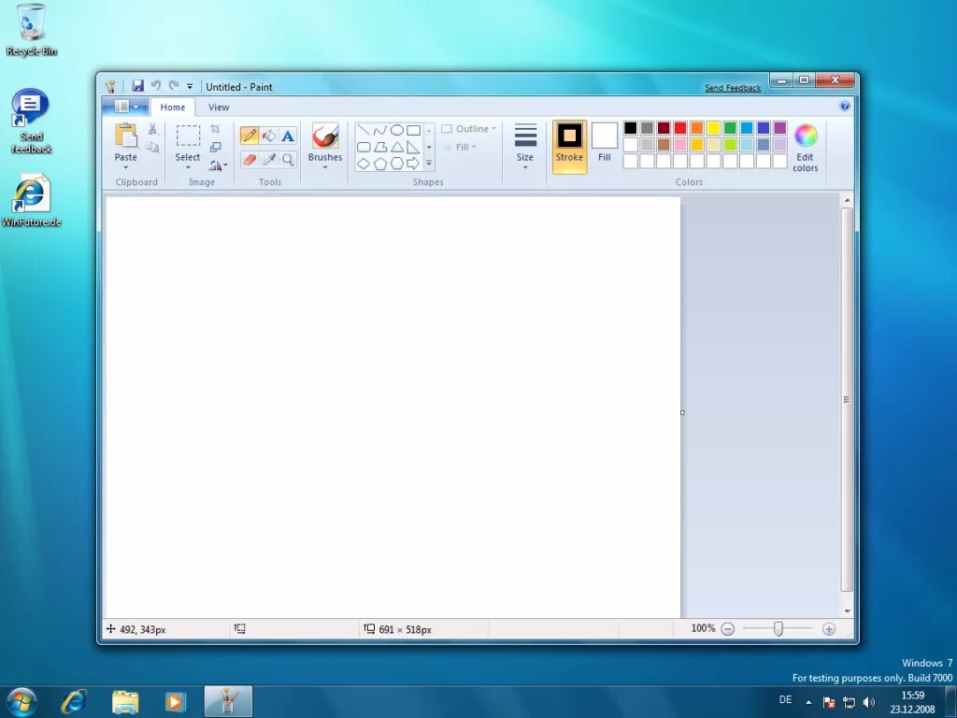Choose the Rounded rectangle shape
Viewport: 957px width, 718px height.
[x=364, y=147]
